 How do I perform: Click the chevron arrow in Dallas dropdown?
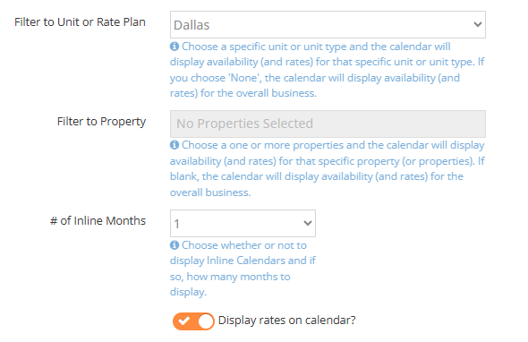click(x=478, y=24)
